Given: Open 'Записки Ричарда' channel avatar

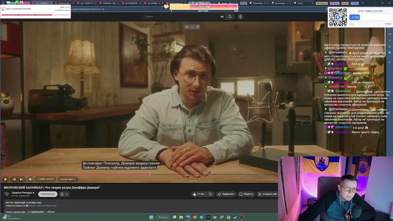Looking at the screenshot, I should pyautogui.click(x=7, y=194).
